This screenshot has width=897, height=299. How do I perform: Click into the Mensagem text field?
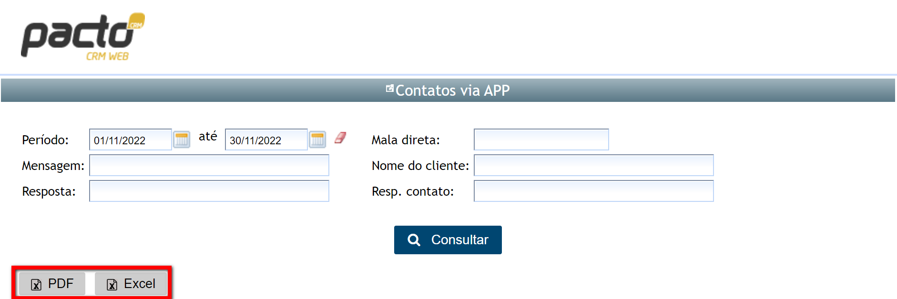209,165
